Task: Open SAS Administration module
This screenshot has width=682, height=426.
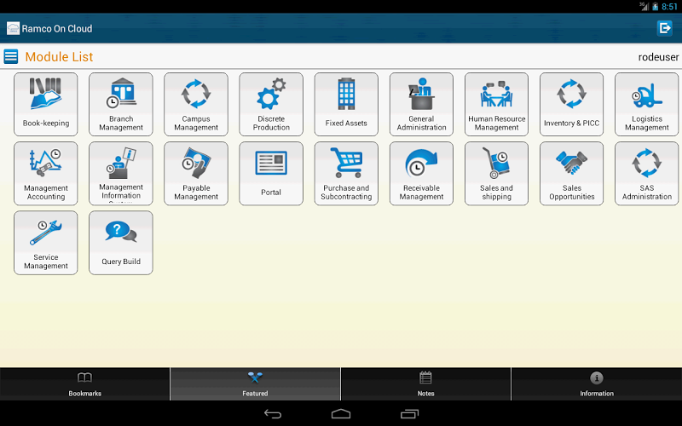Action: [x=647, y=174]
